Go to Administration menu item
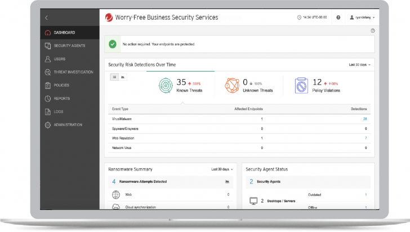This screenshot has height=232, width=410. coord(70,125)
